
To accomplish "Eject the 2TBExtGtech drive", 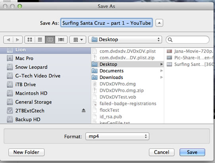I will [84, 110].
